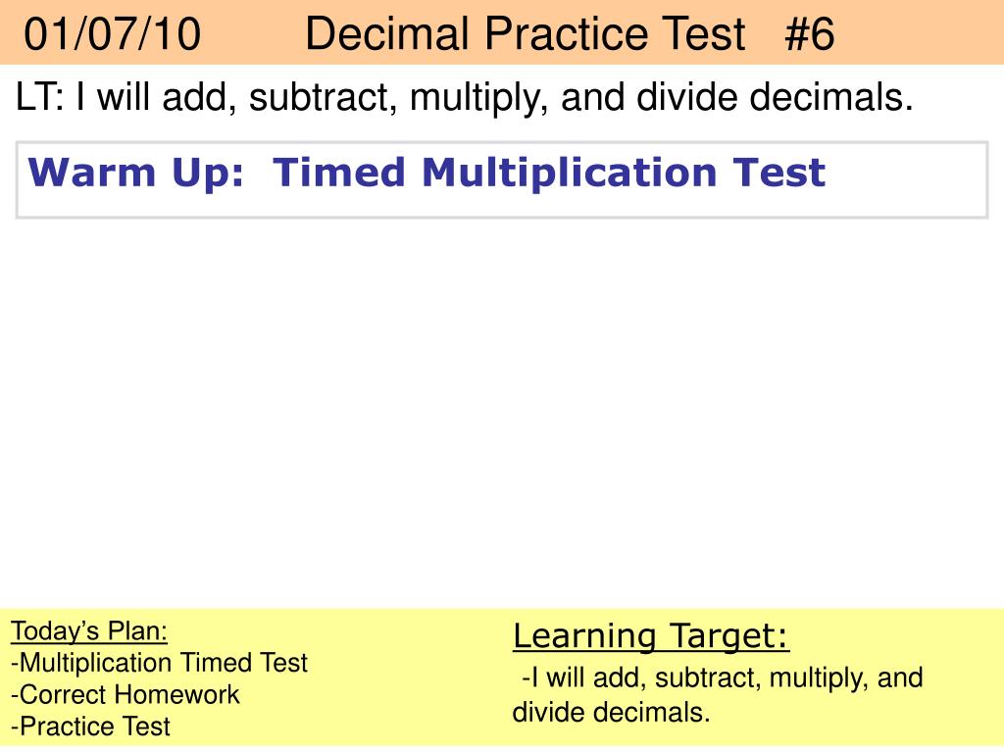The width and height of the screenshot is (1004, 753).
Task: Select the LT sentence below the header
Action: (x=464, y=98)
